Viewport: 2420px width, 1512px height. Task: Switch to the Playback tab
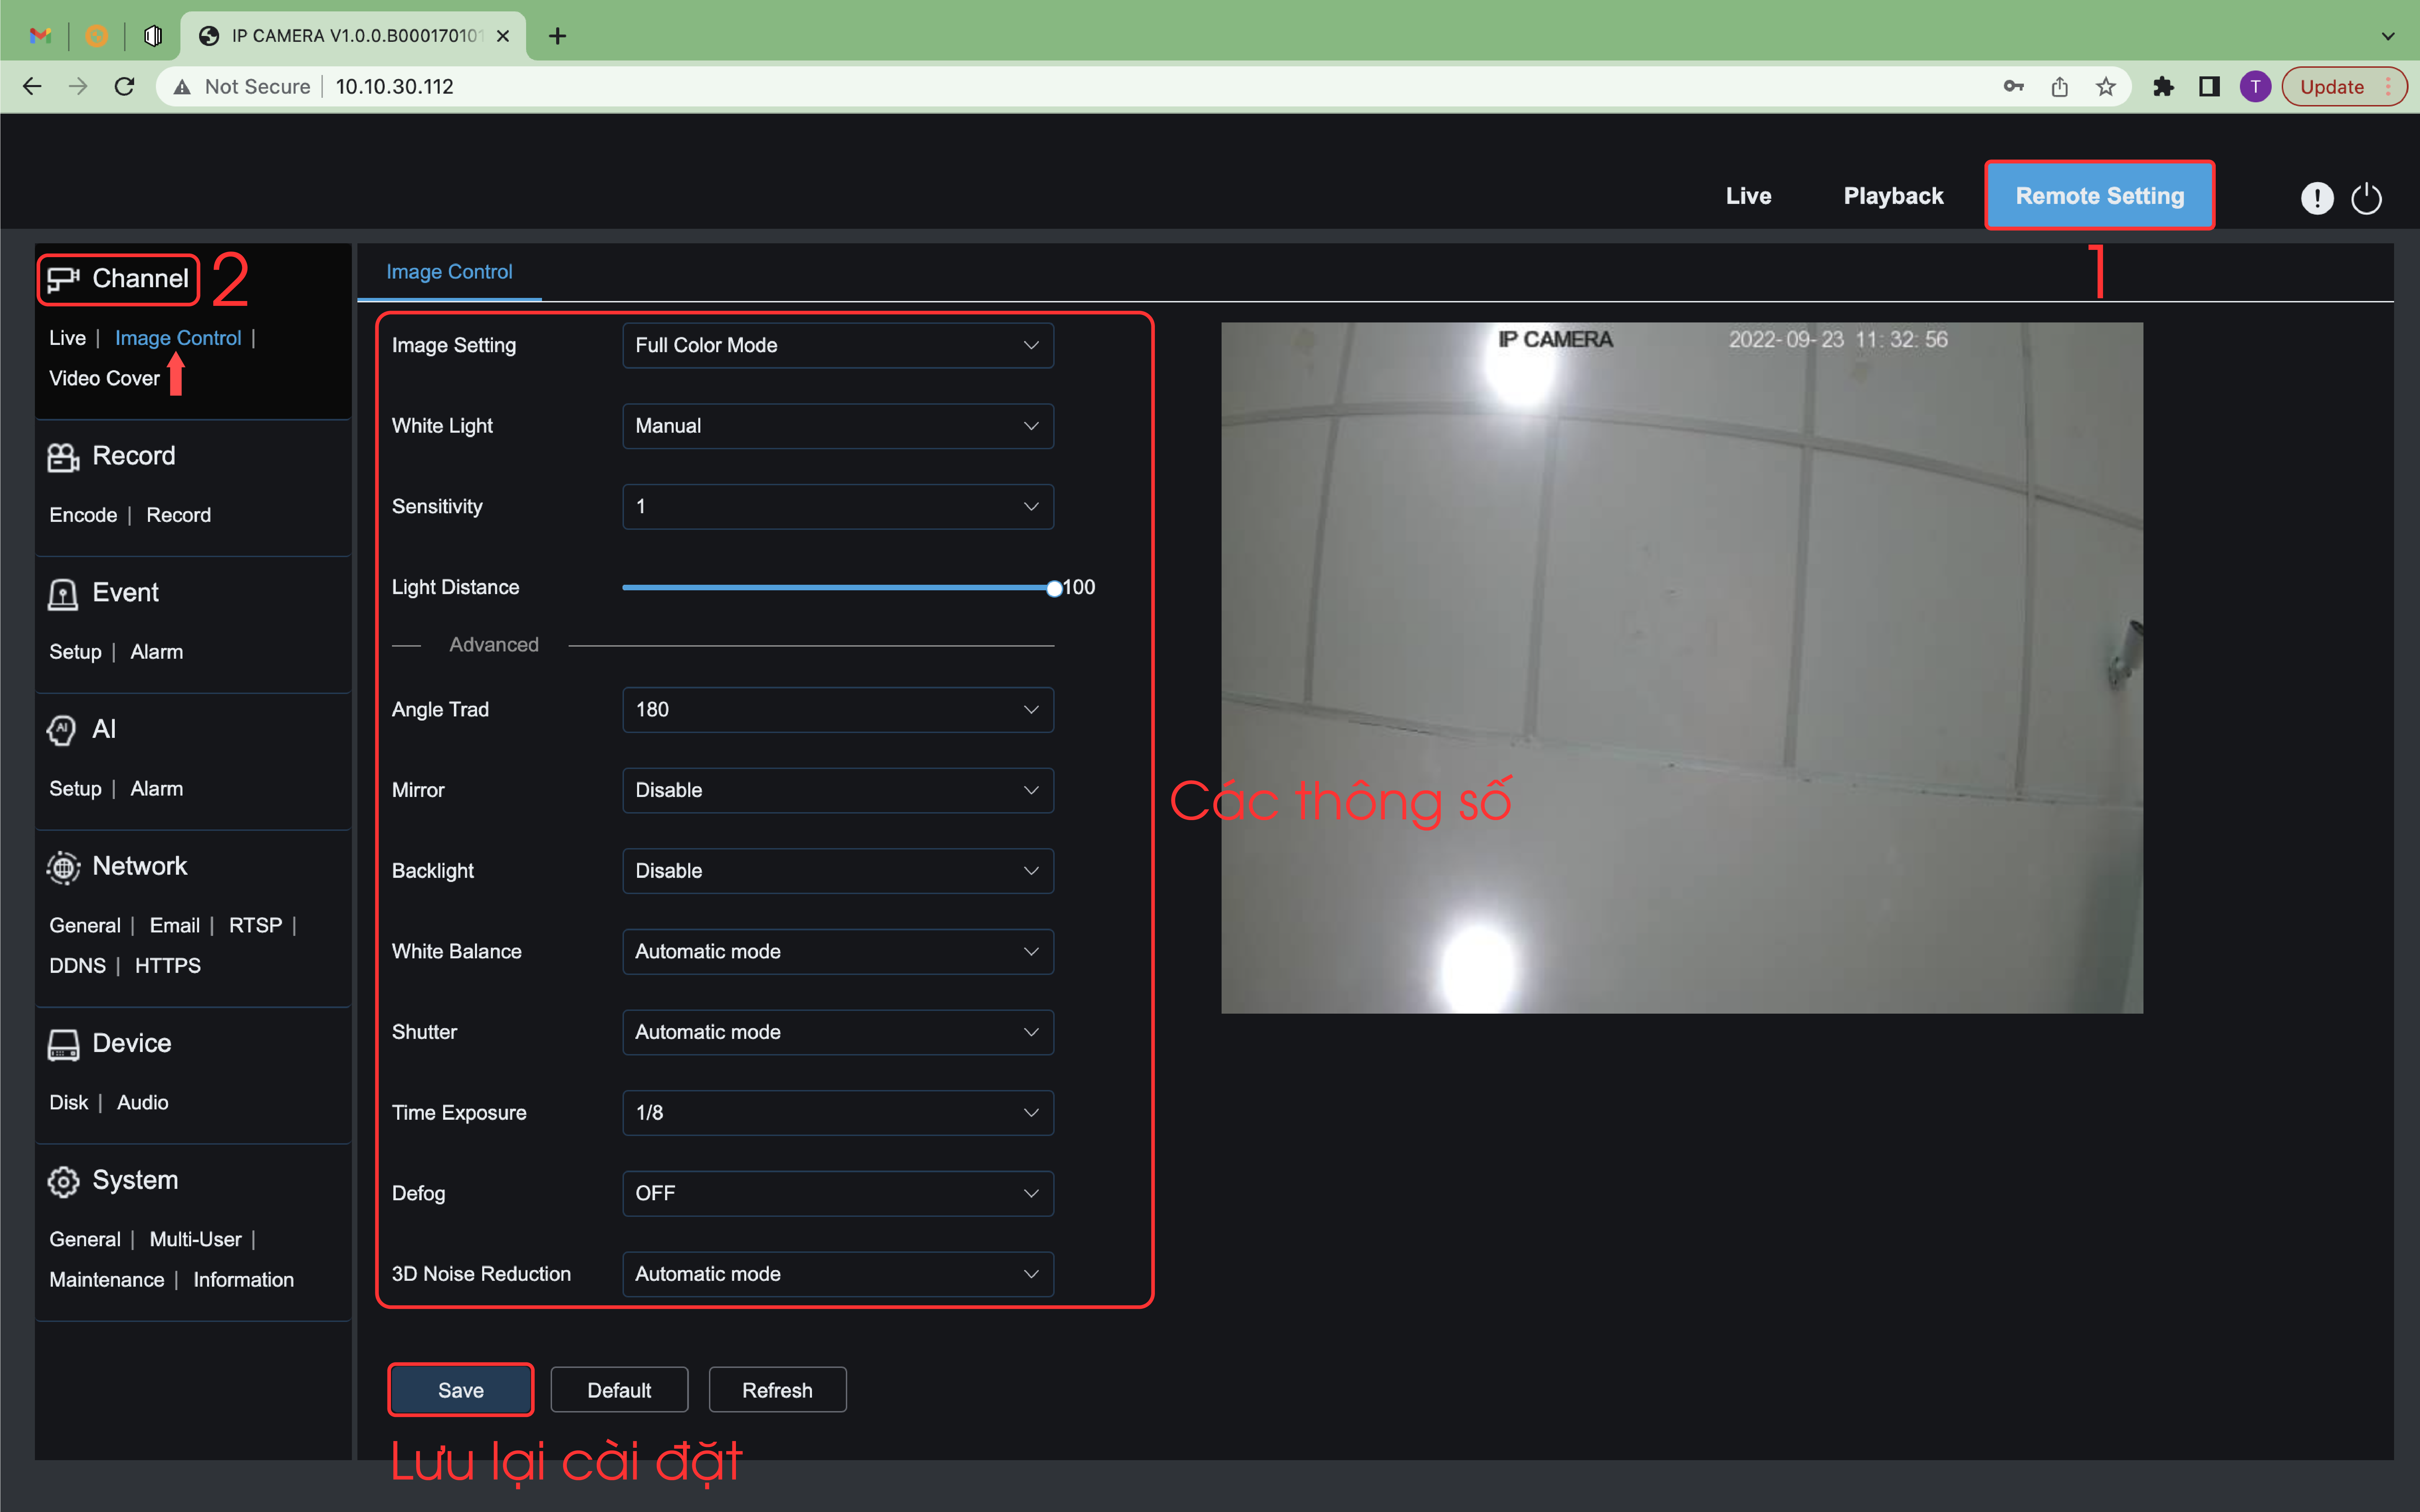click(1892, 196)
